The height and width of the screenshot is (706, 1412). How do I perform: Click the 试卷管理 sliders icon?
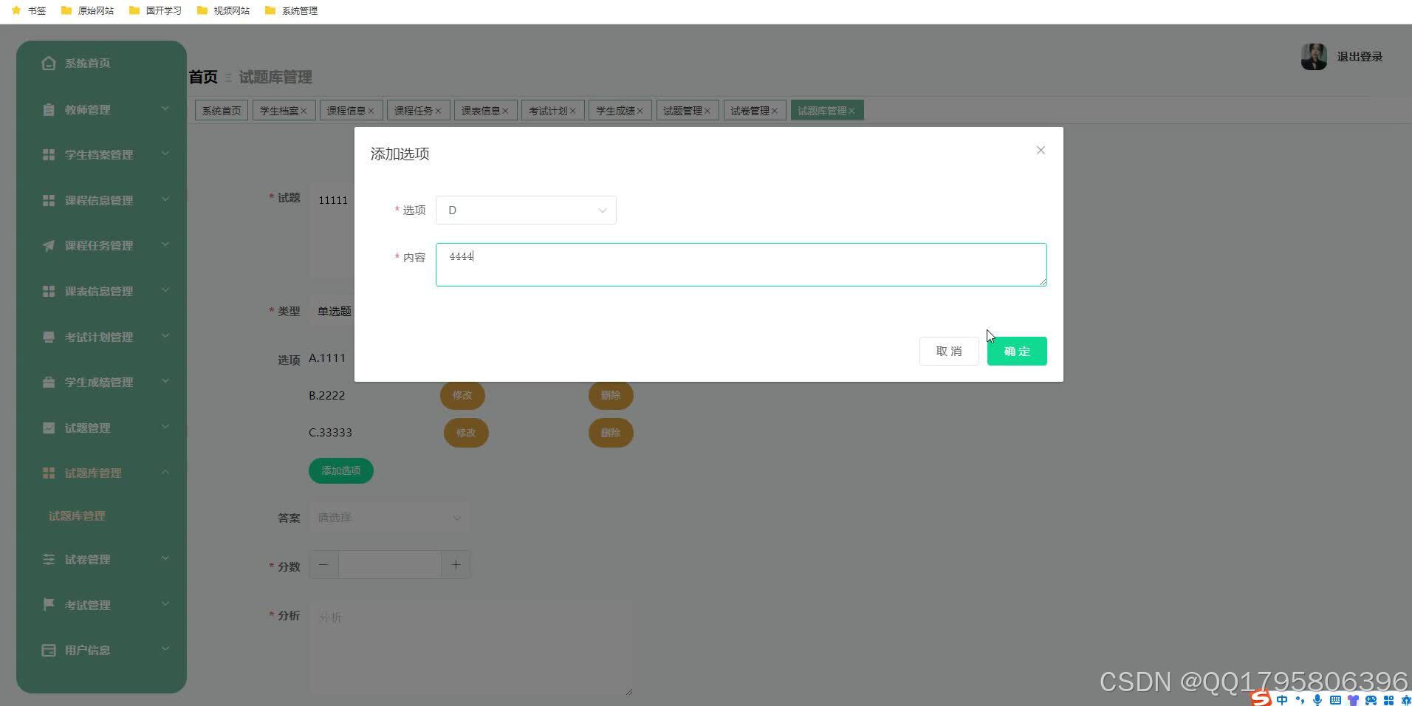point(49,559)
